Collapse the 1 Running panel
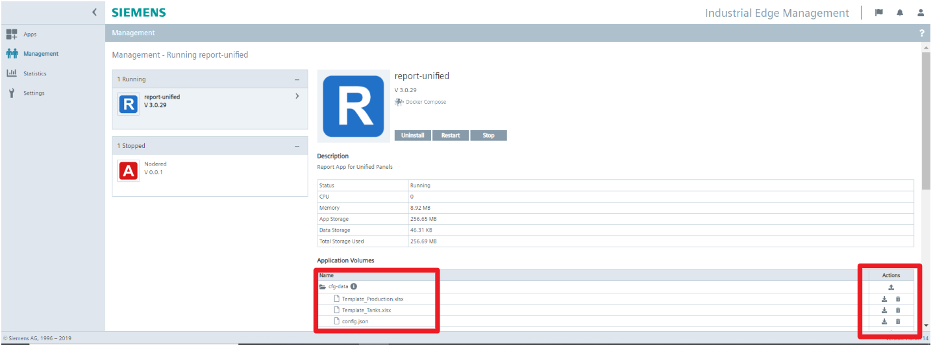 (x=297, y=79)
